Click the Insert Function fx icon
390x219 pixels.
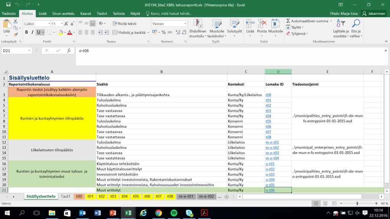coord(69,51)
